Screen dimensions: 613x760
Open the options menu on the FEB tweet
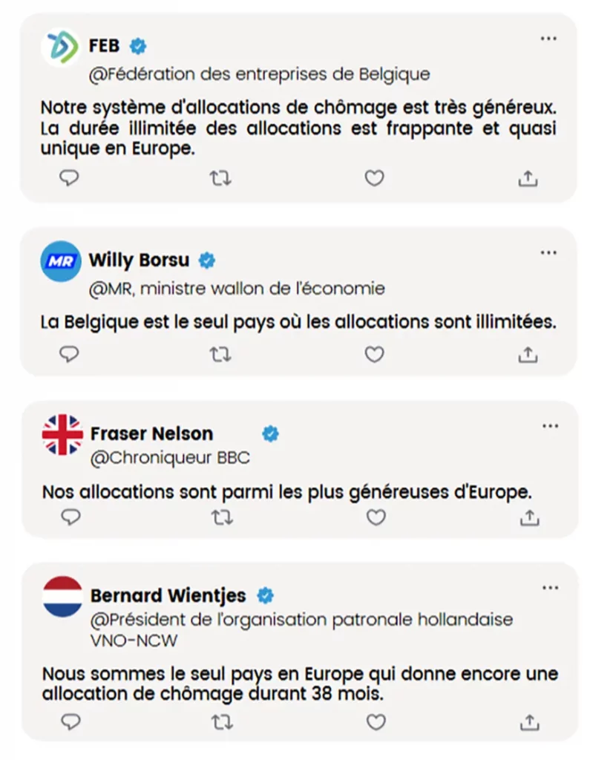548,38
